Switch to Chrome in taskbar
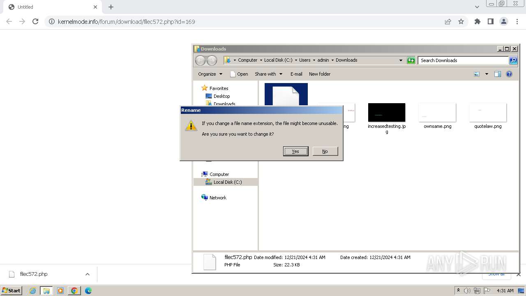 [x=74, y=291]
